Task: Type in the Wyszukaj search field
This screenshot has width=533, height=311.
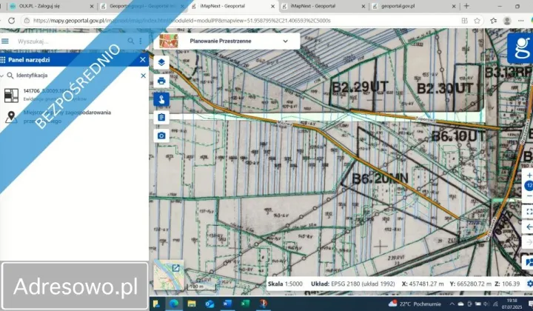Action: (x=67, y=41)
